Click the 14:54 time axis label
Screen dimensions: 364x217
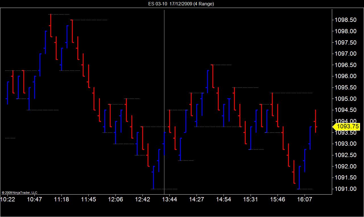[224, 199]
